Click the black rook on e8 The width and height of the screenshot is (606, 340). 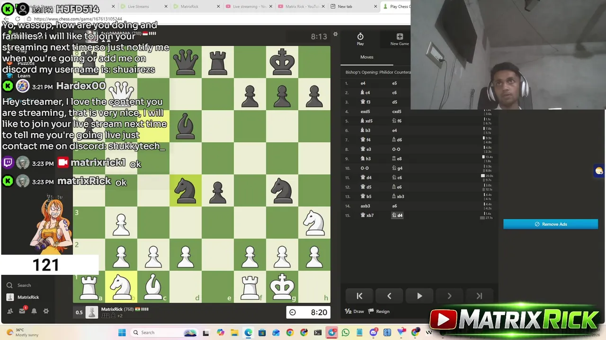[218, 62]
